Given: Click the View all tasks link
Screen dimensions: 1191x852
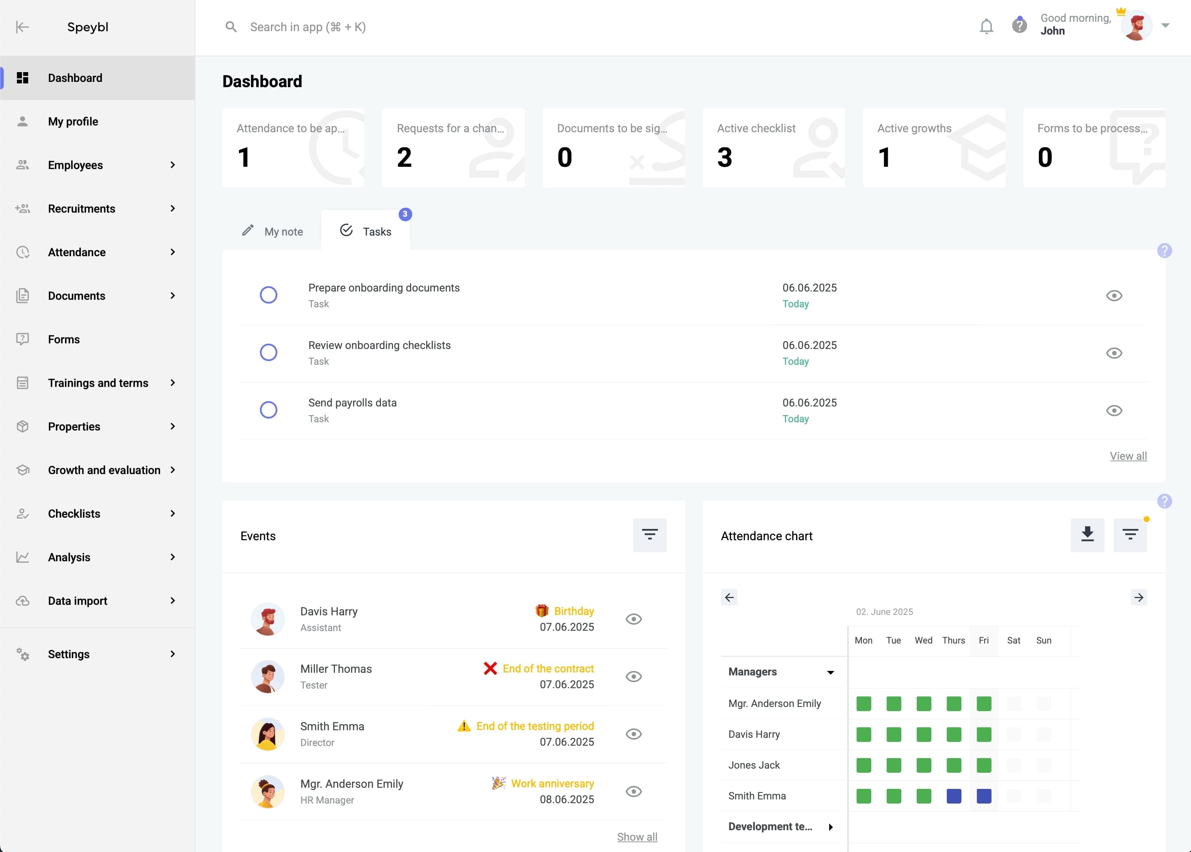Looking at the screenshot, I should (1128, 456).
